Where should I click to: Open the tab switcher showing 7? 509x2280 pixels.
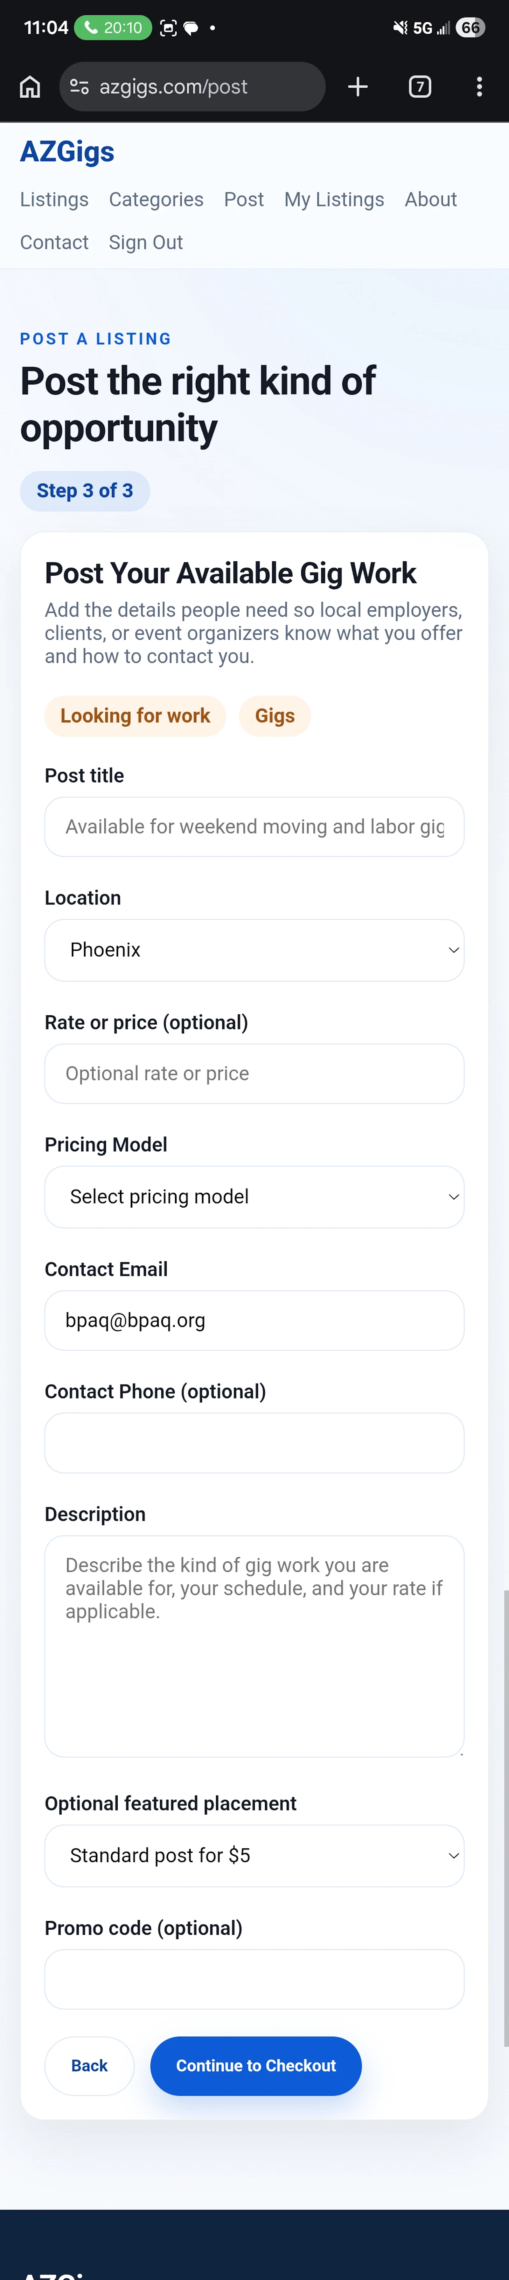(x=420, y=87)
